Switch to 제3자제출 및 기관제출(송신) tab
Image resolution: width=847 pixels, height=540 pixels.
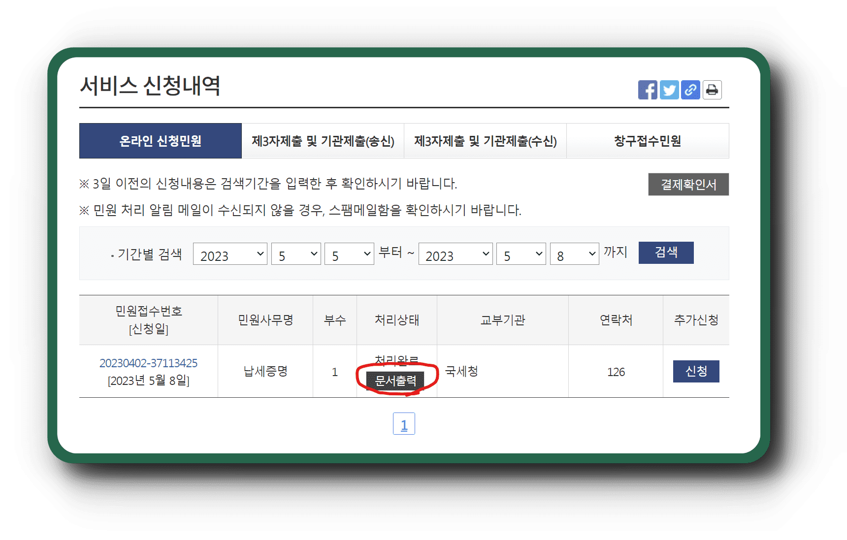tap(323, 141)
